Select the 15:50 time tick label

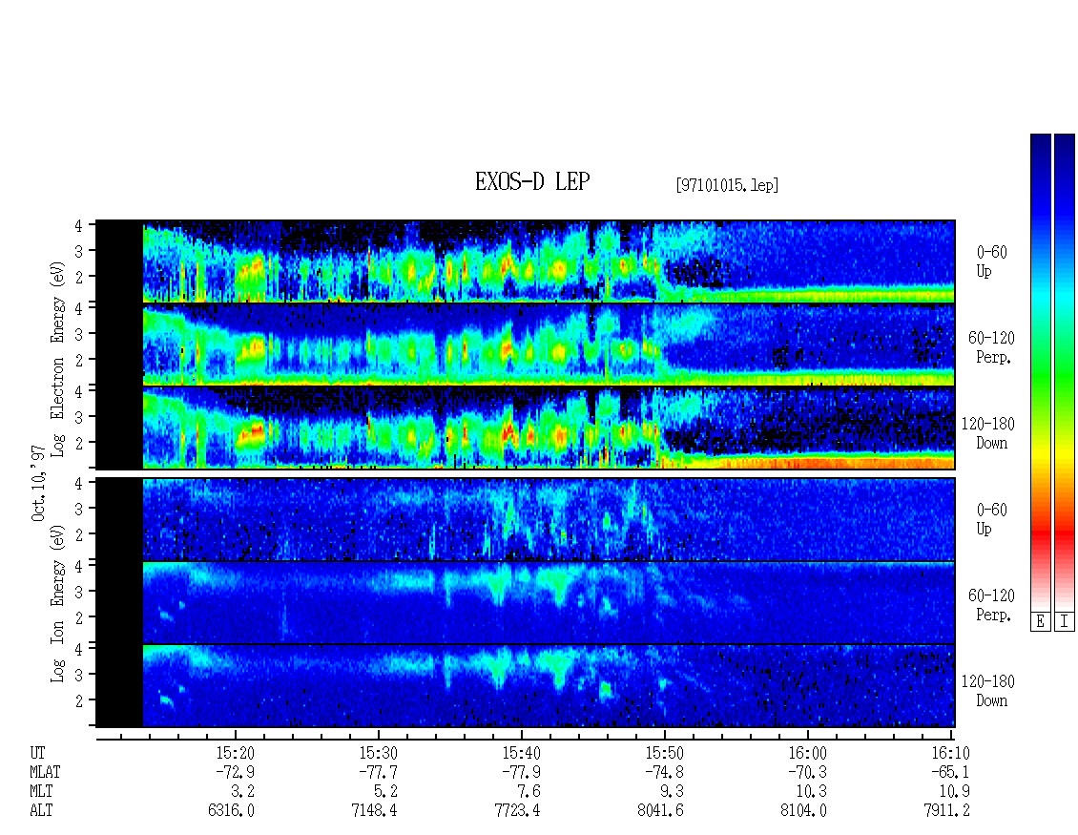(x=664, y=753)
